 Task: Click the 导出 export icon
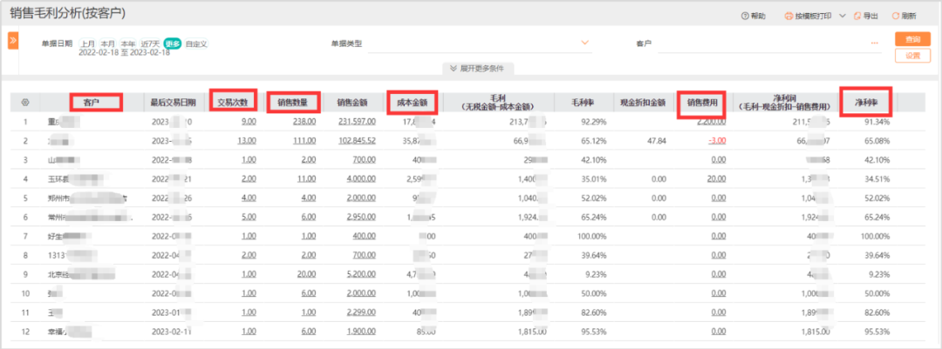pos(857,17)
